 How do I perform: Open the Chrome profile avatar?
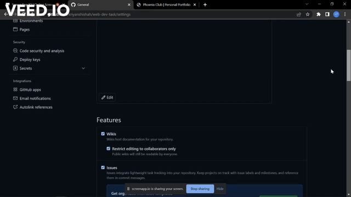tap(336, 15)
